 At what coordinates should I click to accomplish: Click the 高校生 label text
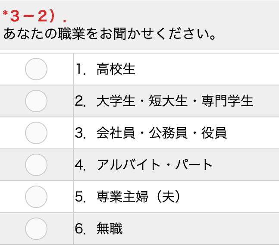116,69
